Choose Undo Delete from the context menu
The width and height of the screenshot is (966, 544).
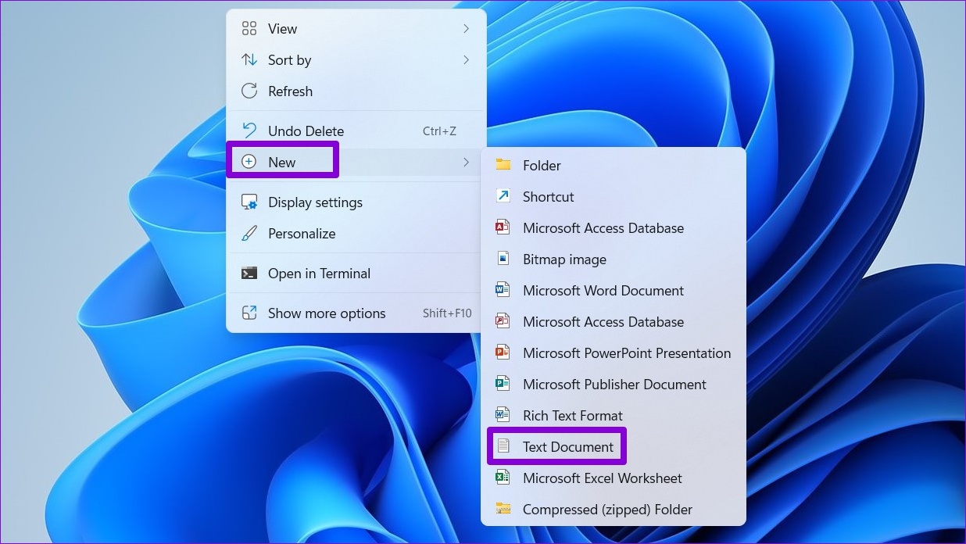pyautogui.click(x=356, y=131)
